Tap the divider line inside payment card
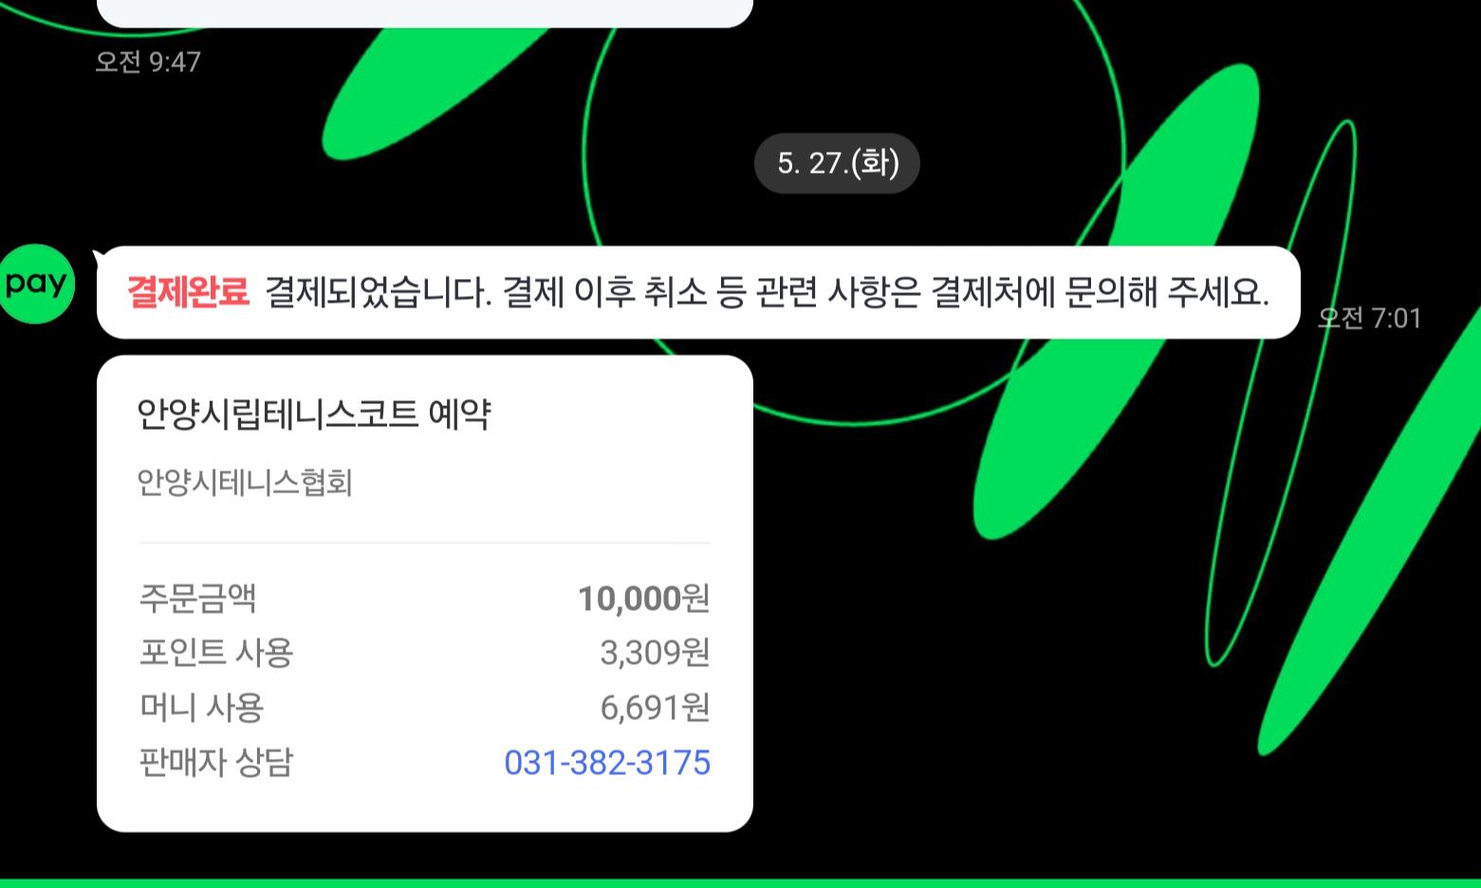The height and width of the screenshot is (888, 1481). point(425,543)
